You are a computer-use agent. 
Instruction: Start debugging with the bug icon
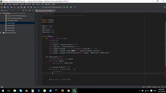point(67,7)
